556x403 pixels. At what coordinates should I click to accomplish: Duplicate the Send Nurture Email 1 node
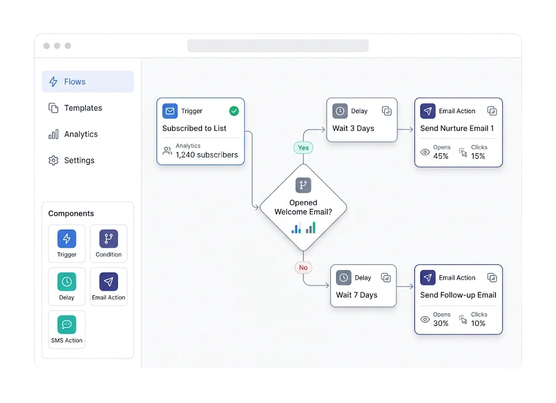pyautogui.click(x=492, y=111)
